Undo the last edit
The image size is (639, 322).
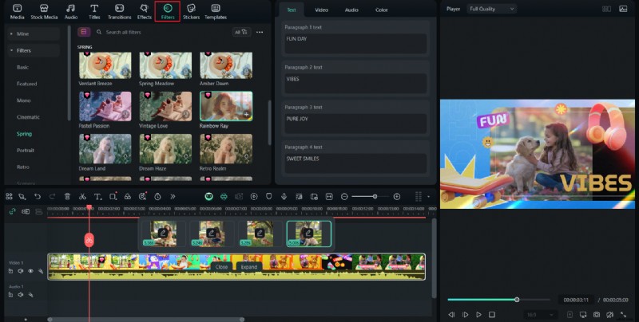38,196
